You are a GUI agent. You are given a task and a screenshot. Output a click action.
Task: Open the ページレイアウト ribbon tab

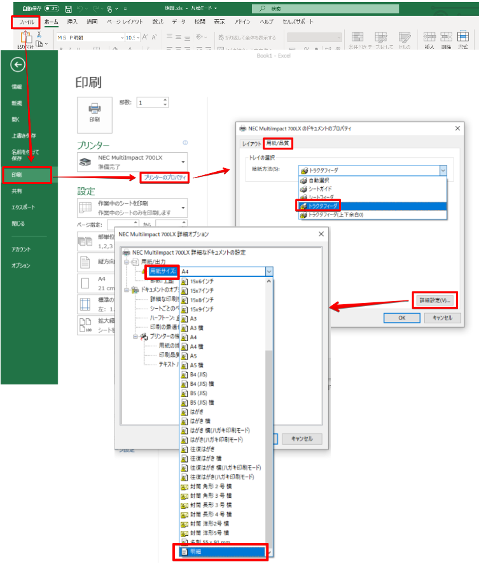coord(125,22)
